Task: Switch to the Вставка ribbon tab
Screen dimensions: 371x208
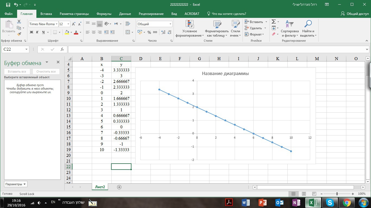Action: [46, 14]
